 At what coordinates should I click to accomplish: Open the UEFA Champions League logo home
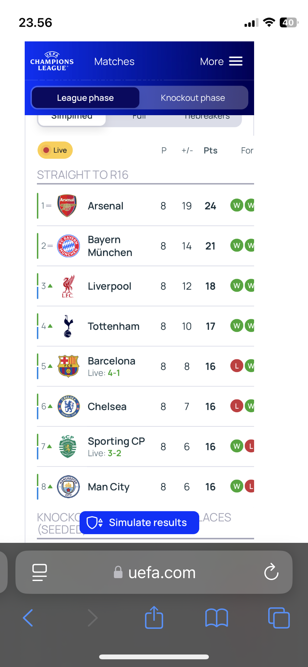(x=52, y=61)
